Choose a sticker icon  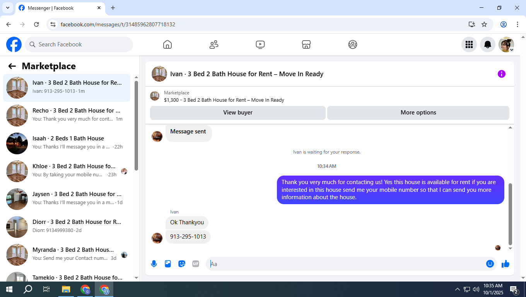[182, 264]
